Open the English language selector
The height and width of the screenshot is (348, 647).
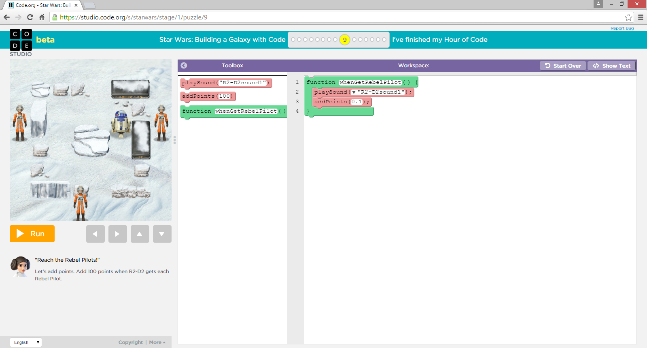click(25, 342)
